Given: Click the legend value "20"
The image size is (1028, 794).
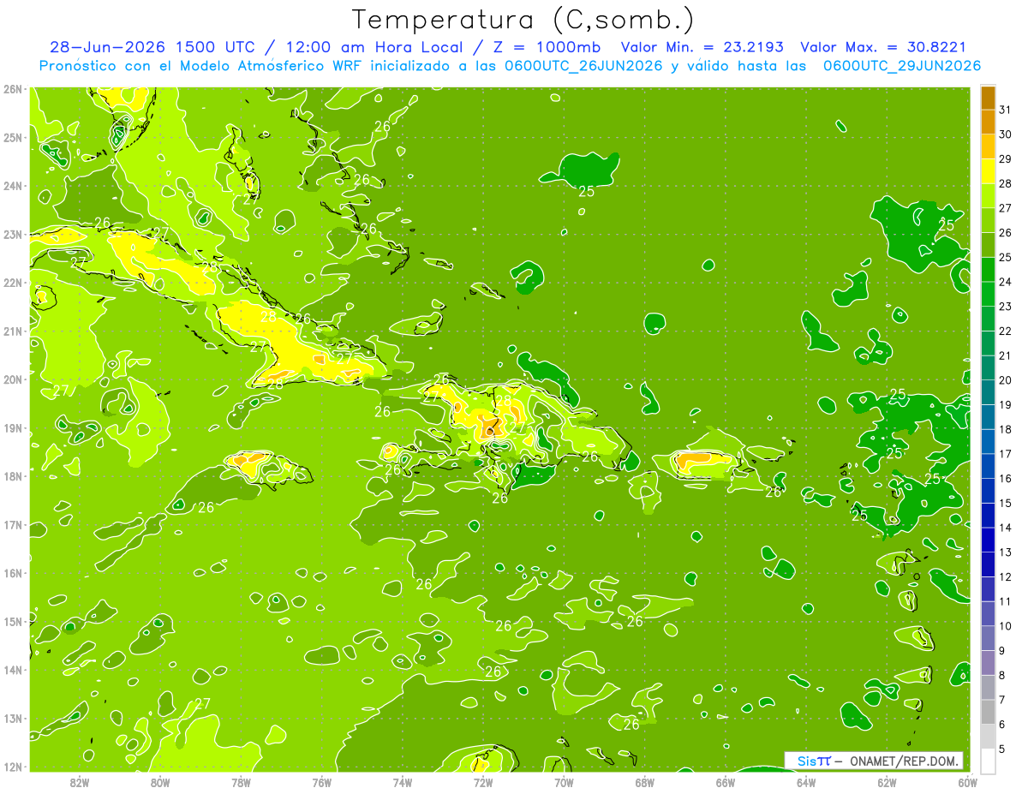Looking at the screenshot, I should click(x=1006, y=380).
